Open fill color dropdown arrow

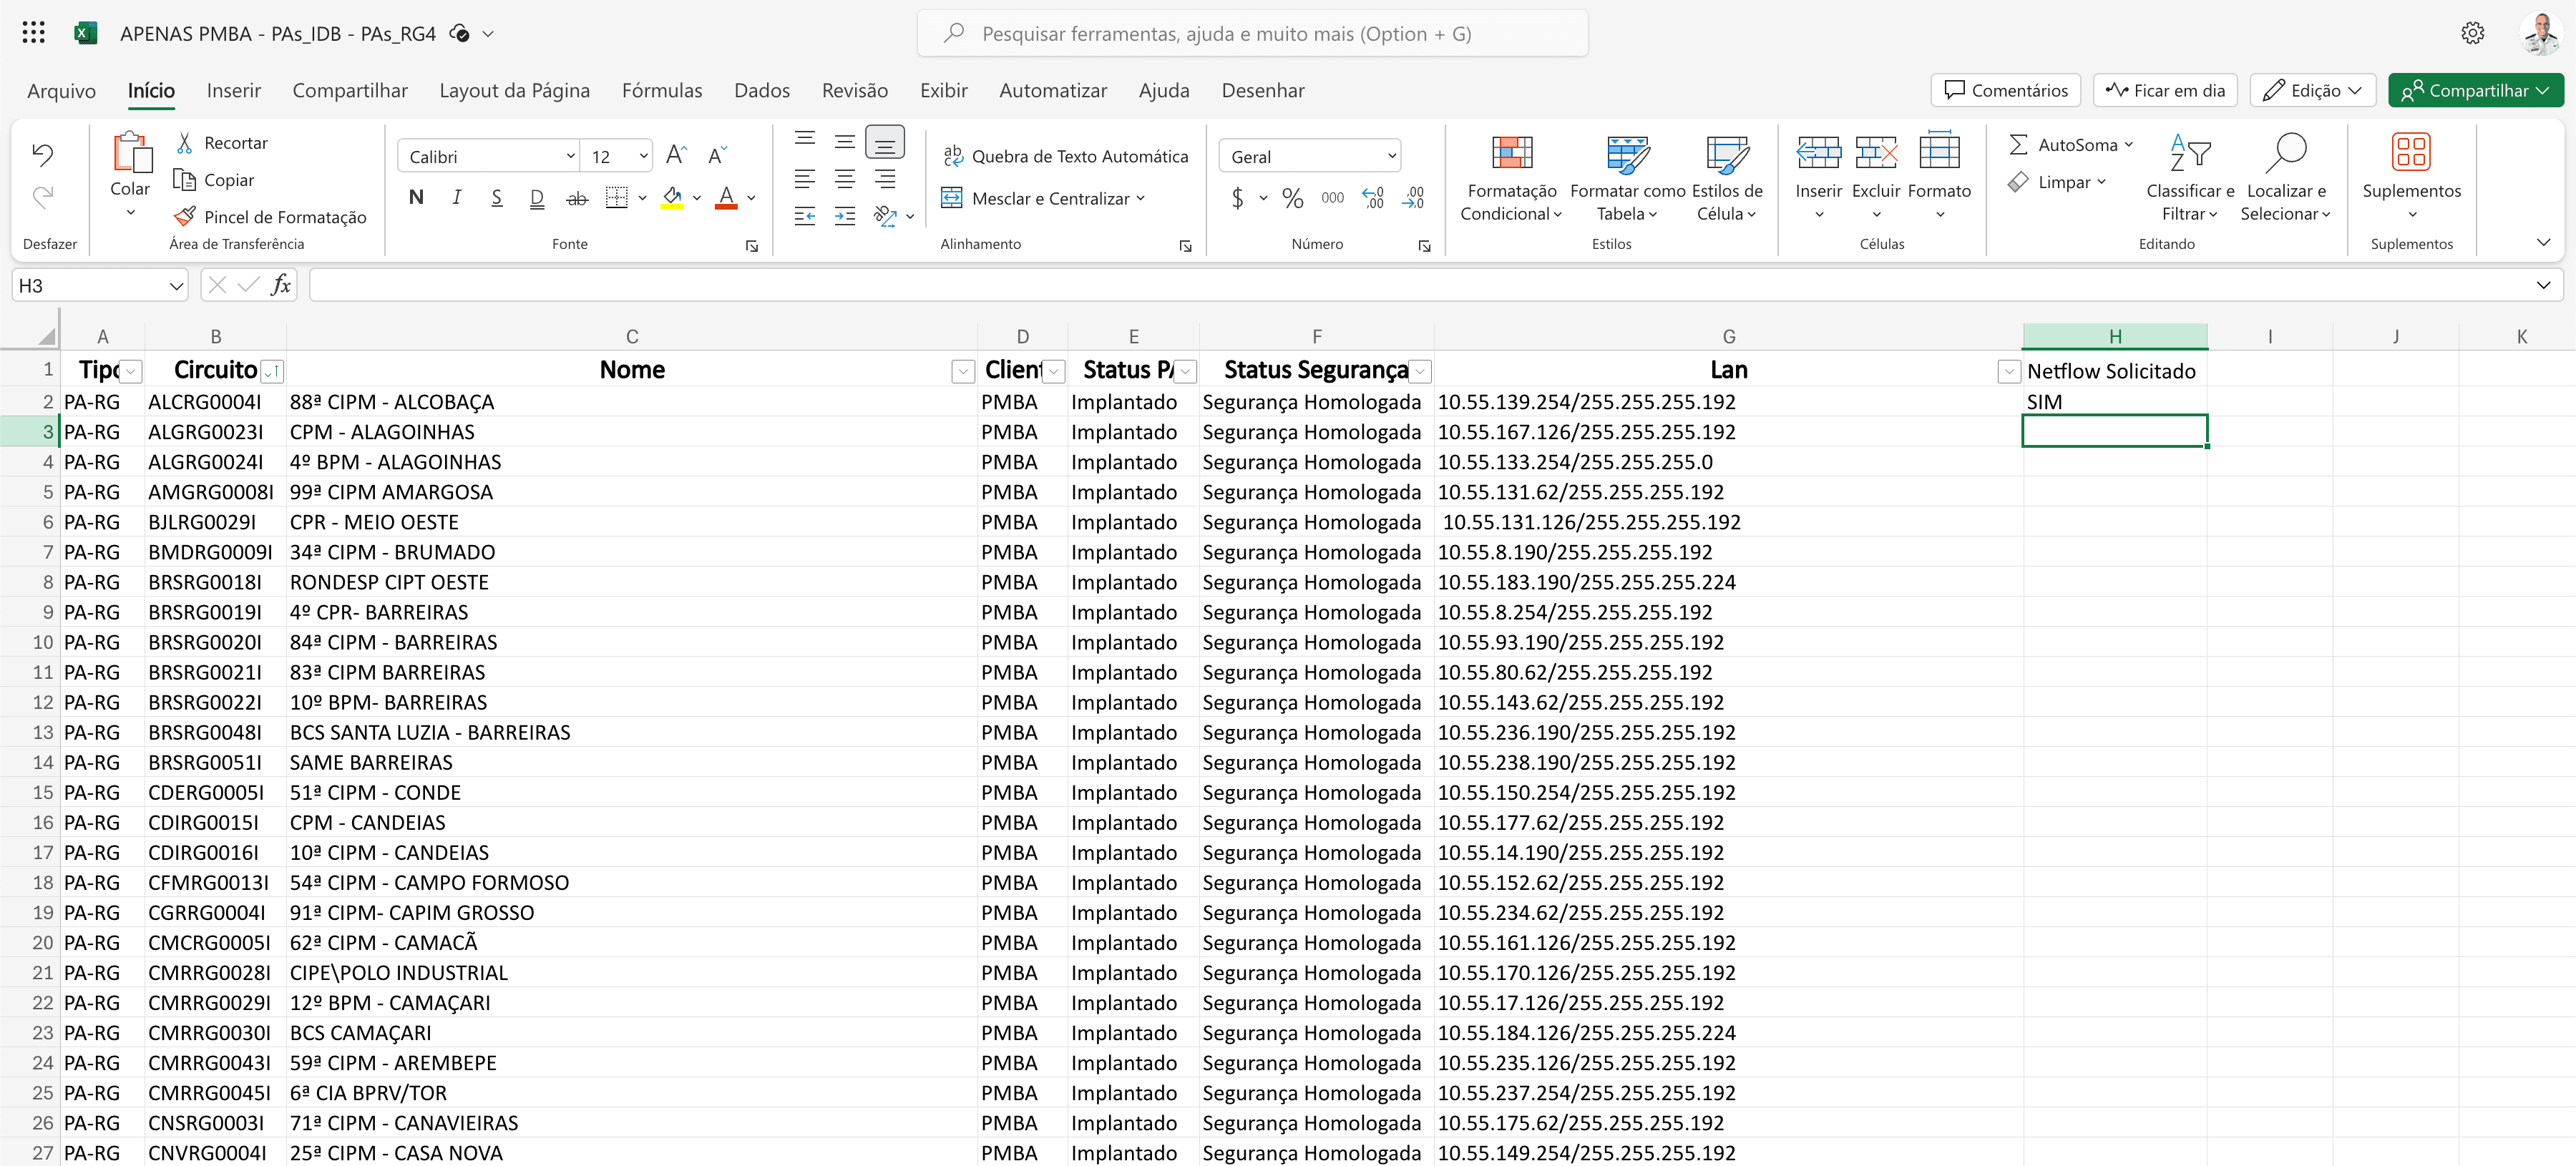point(697,198)
